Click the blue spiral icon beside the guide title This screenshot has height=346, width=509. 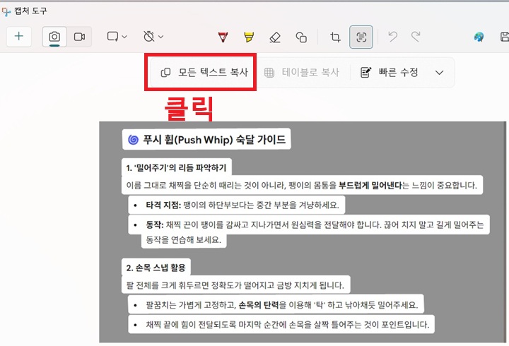tap(133, 140)
